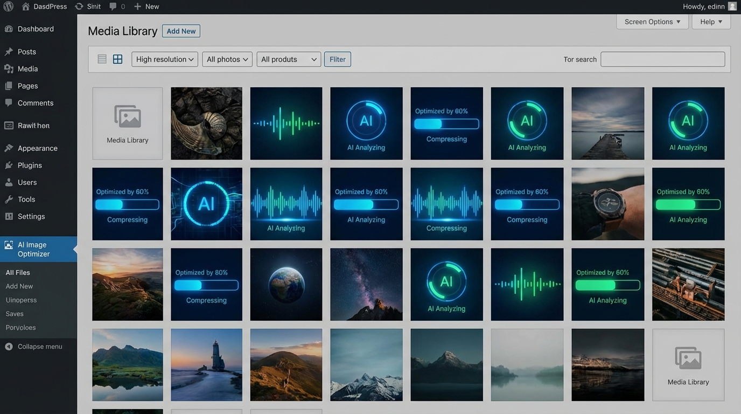
Task: Click the Optimized by 80% progress bar
Action: pyautogui.click(x=206, y=285)
